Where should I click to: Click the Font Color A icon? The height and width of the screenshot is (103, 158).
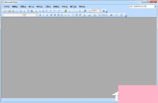tap(84, 15)
